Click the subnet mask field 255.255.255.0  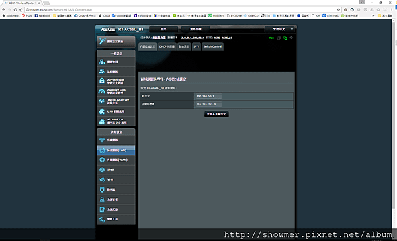coord(208,104)
